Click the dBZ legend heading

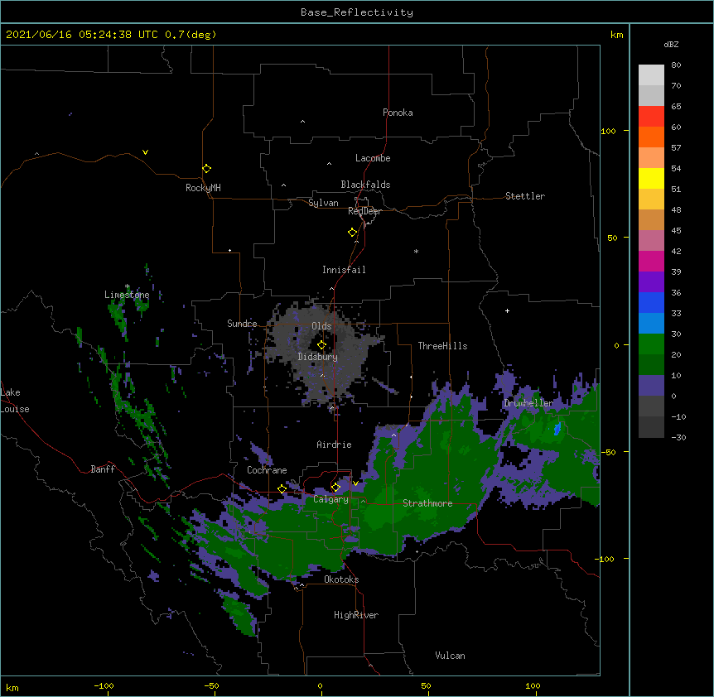[671, 45]
